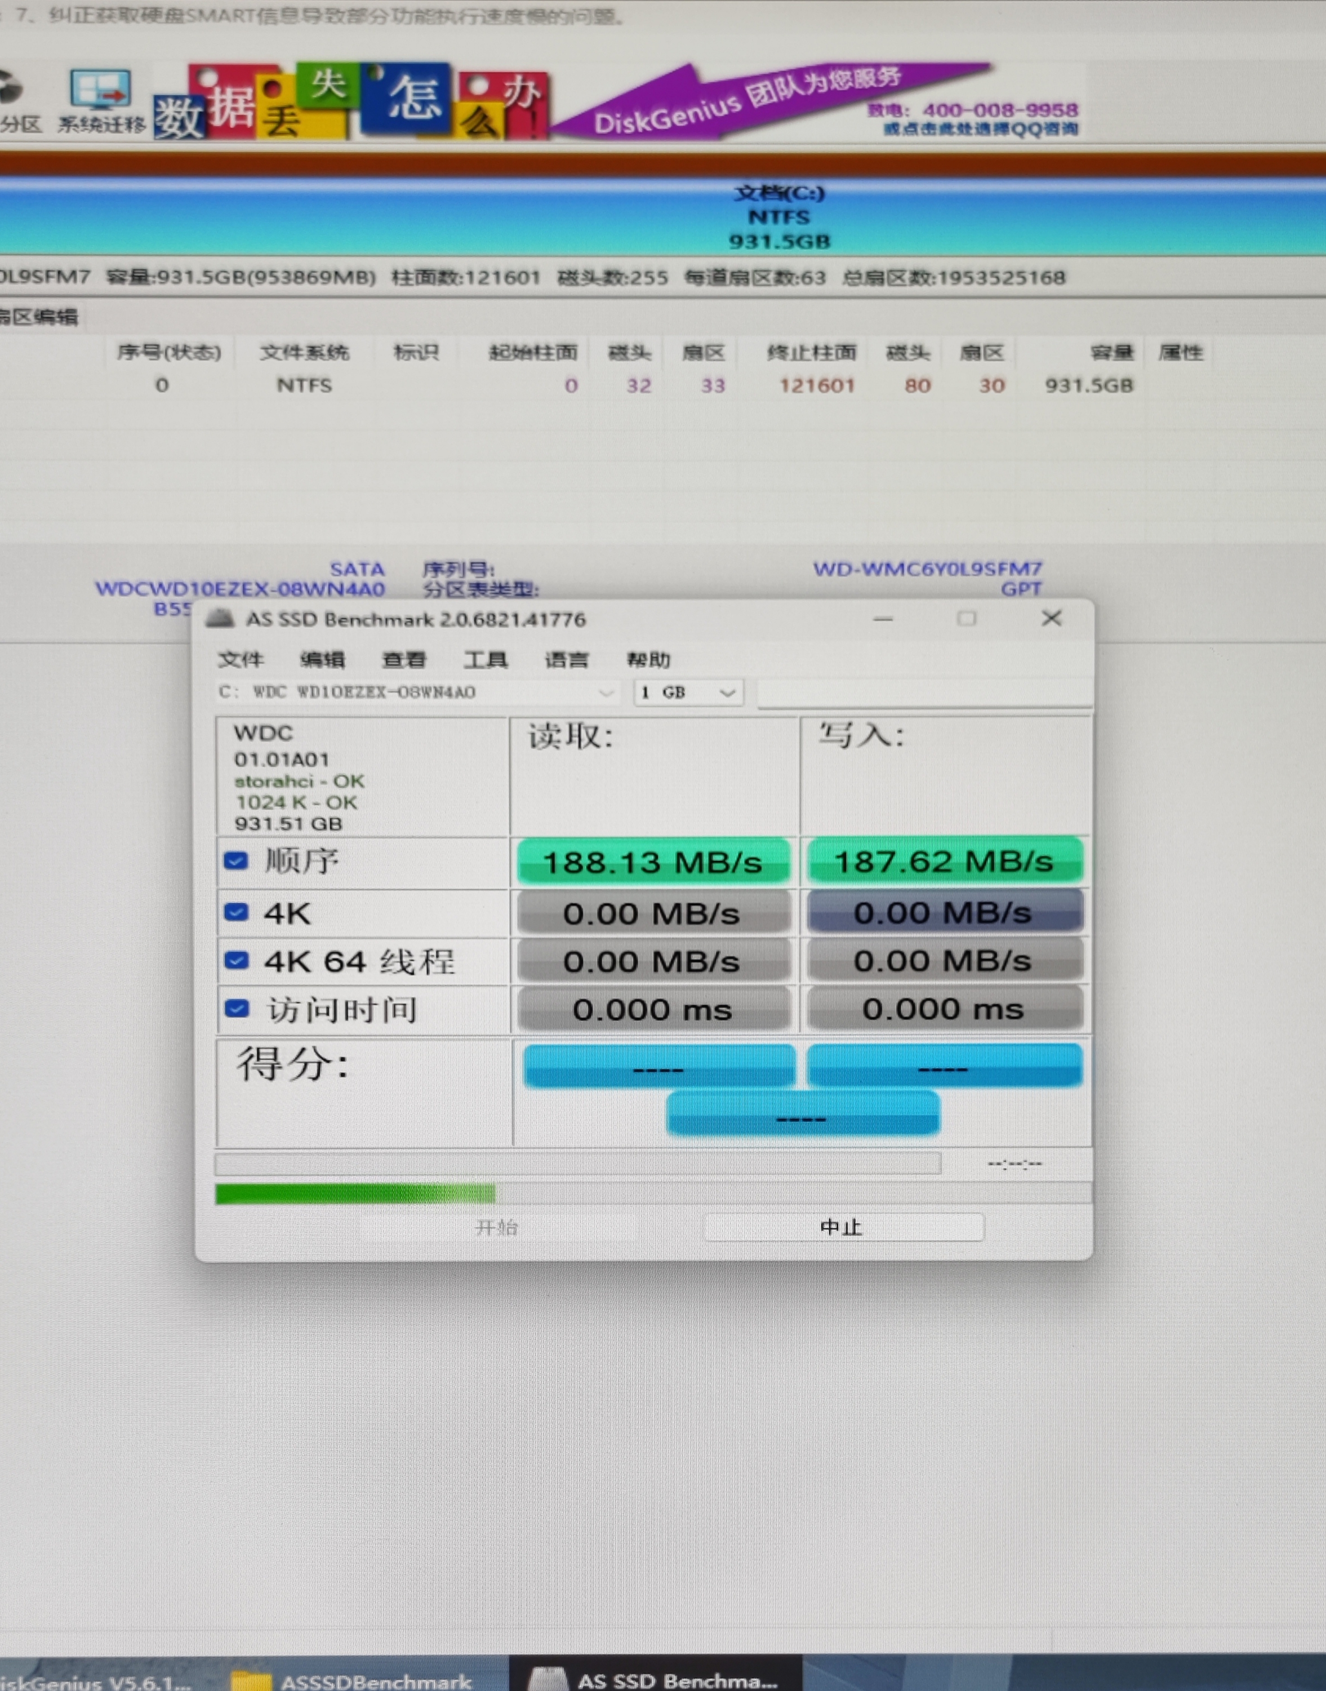Click the 起始柱面 column header
Viewport: 1326px width, 1691px height.
coord(533,353)
